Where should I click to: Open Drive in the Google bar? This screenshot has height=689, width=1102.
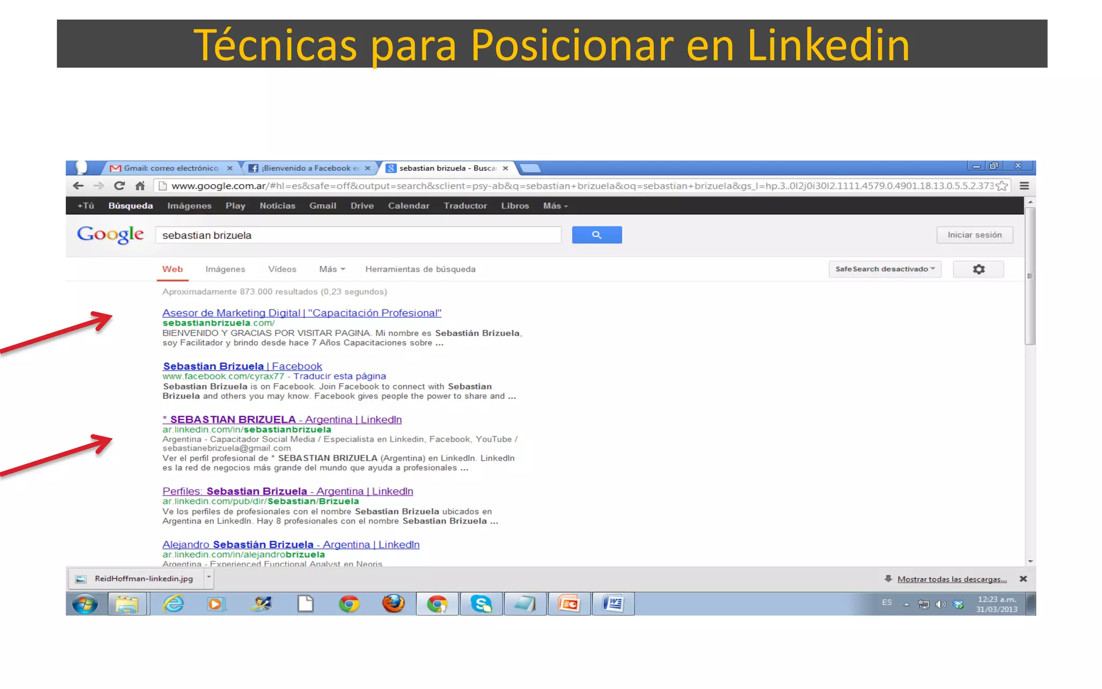tap(362, 206)
